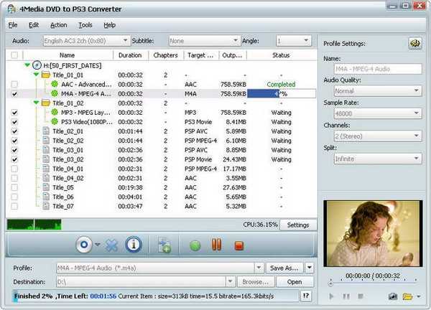Click the Title_01_02 folder icon
This screenshot has width=431, height=310.
click(46, 103)
